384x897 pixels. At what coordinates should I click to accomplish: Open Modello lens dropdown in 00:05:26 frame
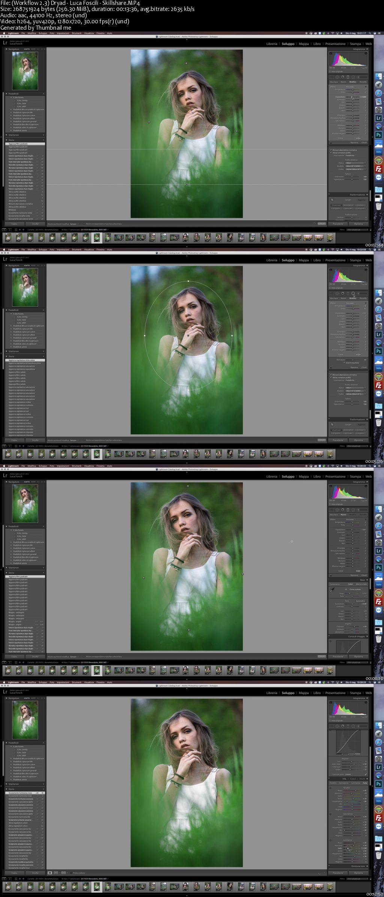pyautogui.click(x=355, y=391)
